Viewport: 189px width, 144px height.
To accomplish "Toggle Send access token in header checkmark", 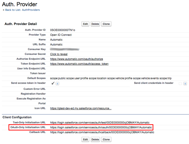I will click(53, 83).
